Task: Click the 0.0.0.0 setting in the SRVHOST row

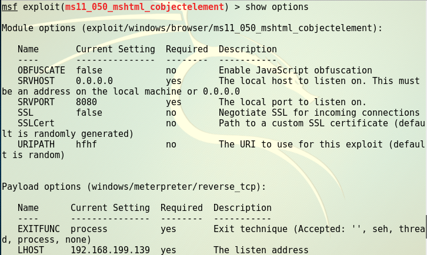Action: (94, 81)
